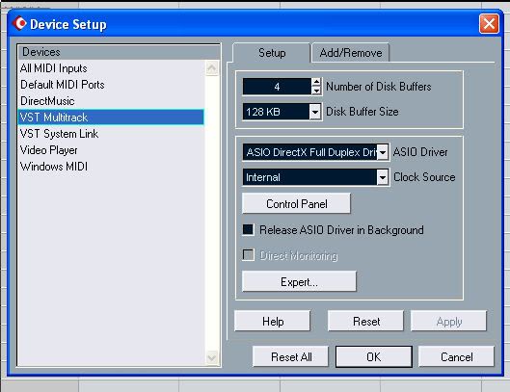Select the Setup tab
The width and height of the screenshot is (510, 392).
[x=272, y=53]
